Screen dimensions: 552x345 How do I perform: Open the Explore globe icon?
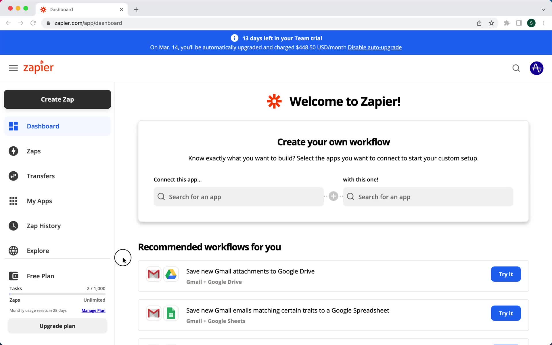pyautogui.click(x=14, y=250)
